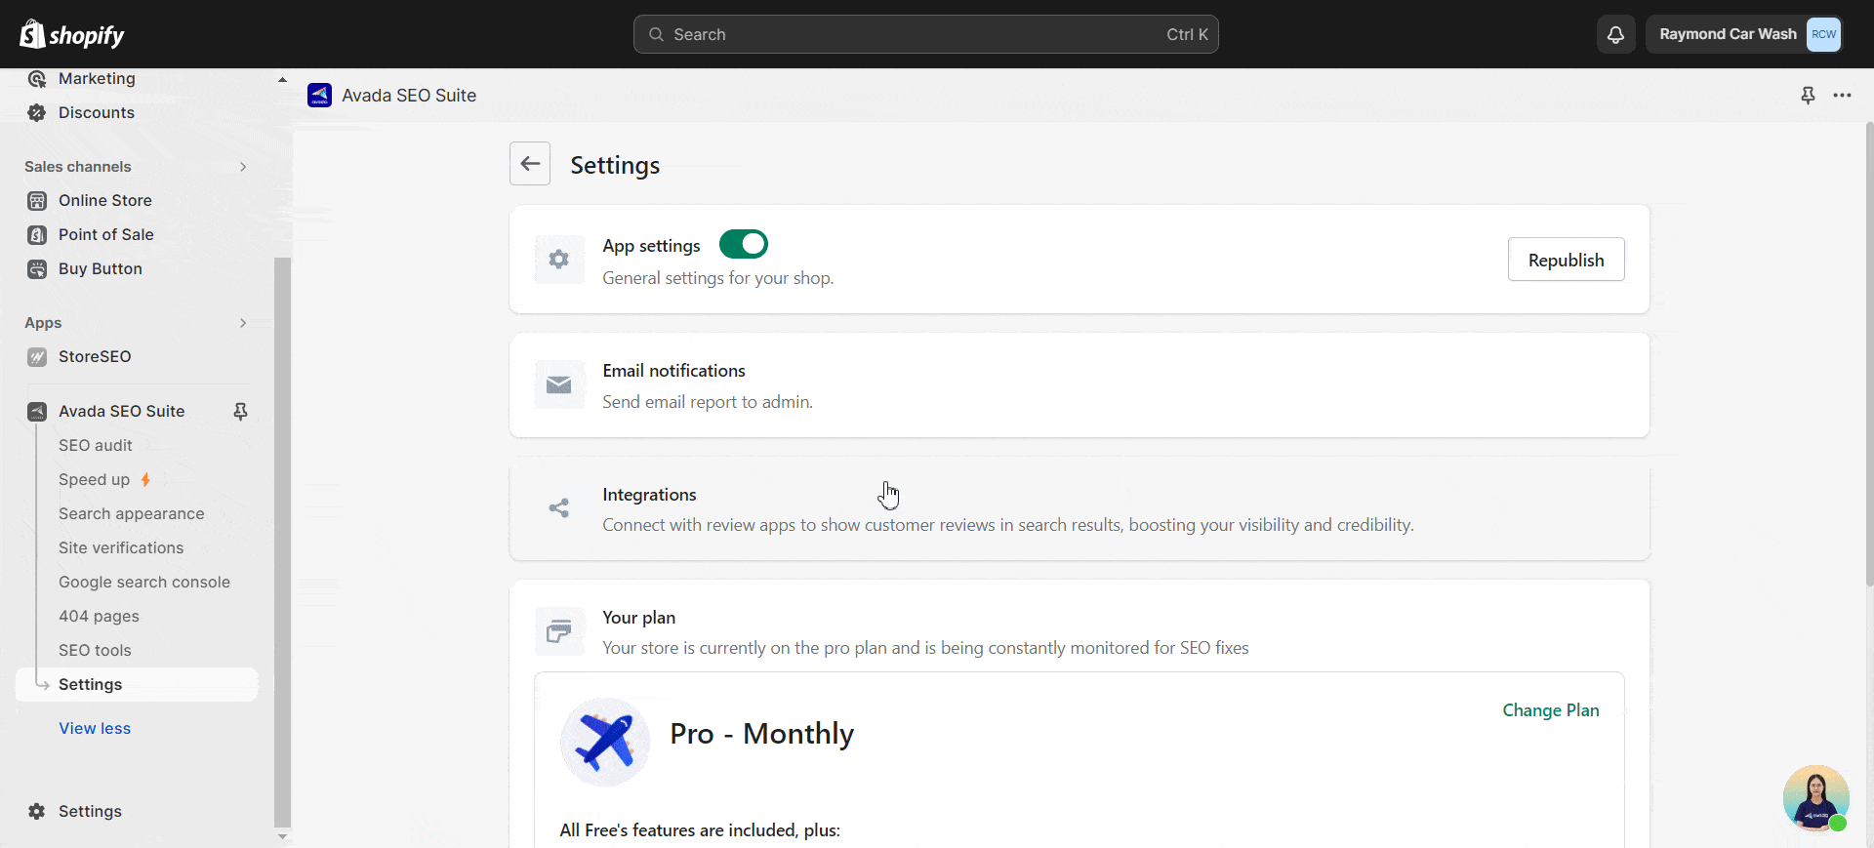Go back with the arrow button
This screenshot has height=848, width=1874.
click(530, 163)
